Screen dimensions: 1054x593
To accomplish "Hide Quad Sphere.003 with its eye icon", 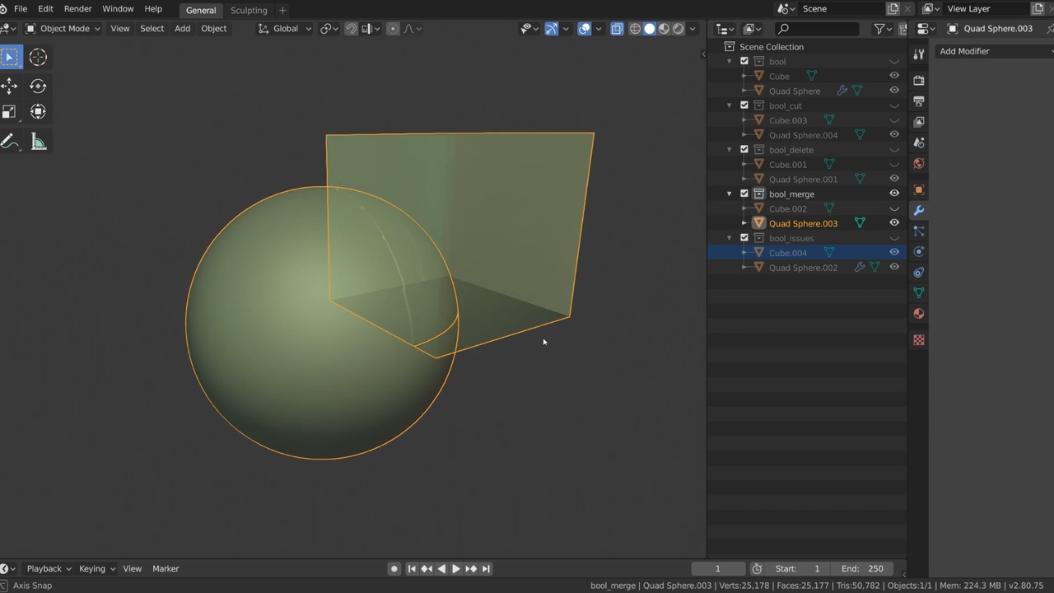I will click(x=894, y=223).
